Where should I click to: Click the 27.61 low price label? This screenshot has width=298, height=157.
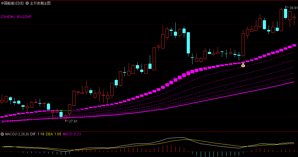73,121
